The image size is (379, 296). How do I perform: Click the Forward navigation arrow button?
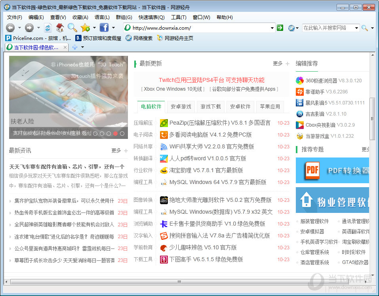click(29, 28)
